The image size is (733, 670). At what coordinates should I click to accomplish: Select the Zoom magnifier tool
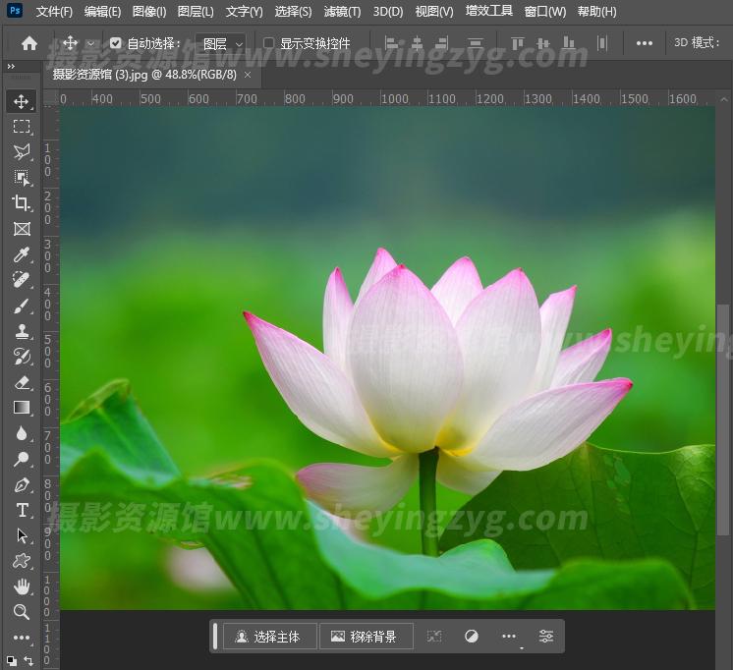(22, 612)
